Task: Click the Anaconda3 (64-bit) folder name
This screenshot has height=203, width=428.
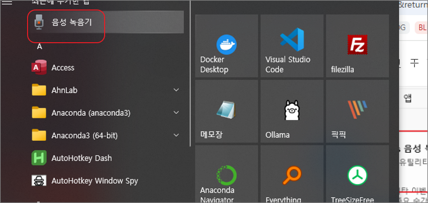Action: pos(85,135)
